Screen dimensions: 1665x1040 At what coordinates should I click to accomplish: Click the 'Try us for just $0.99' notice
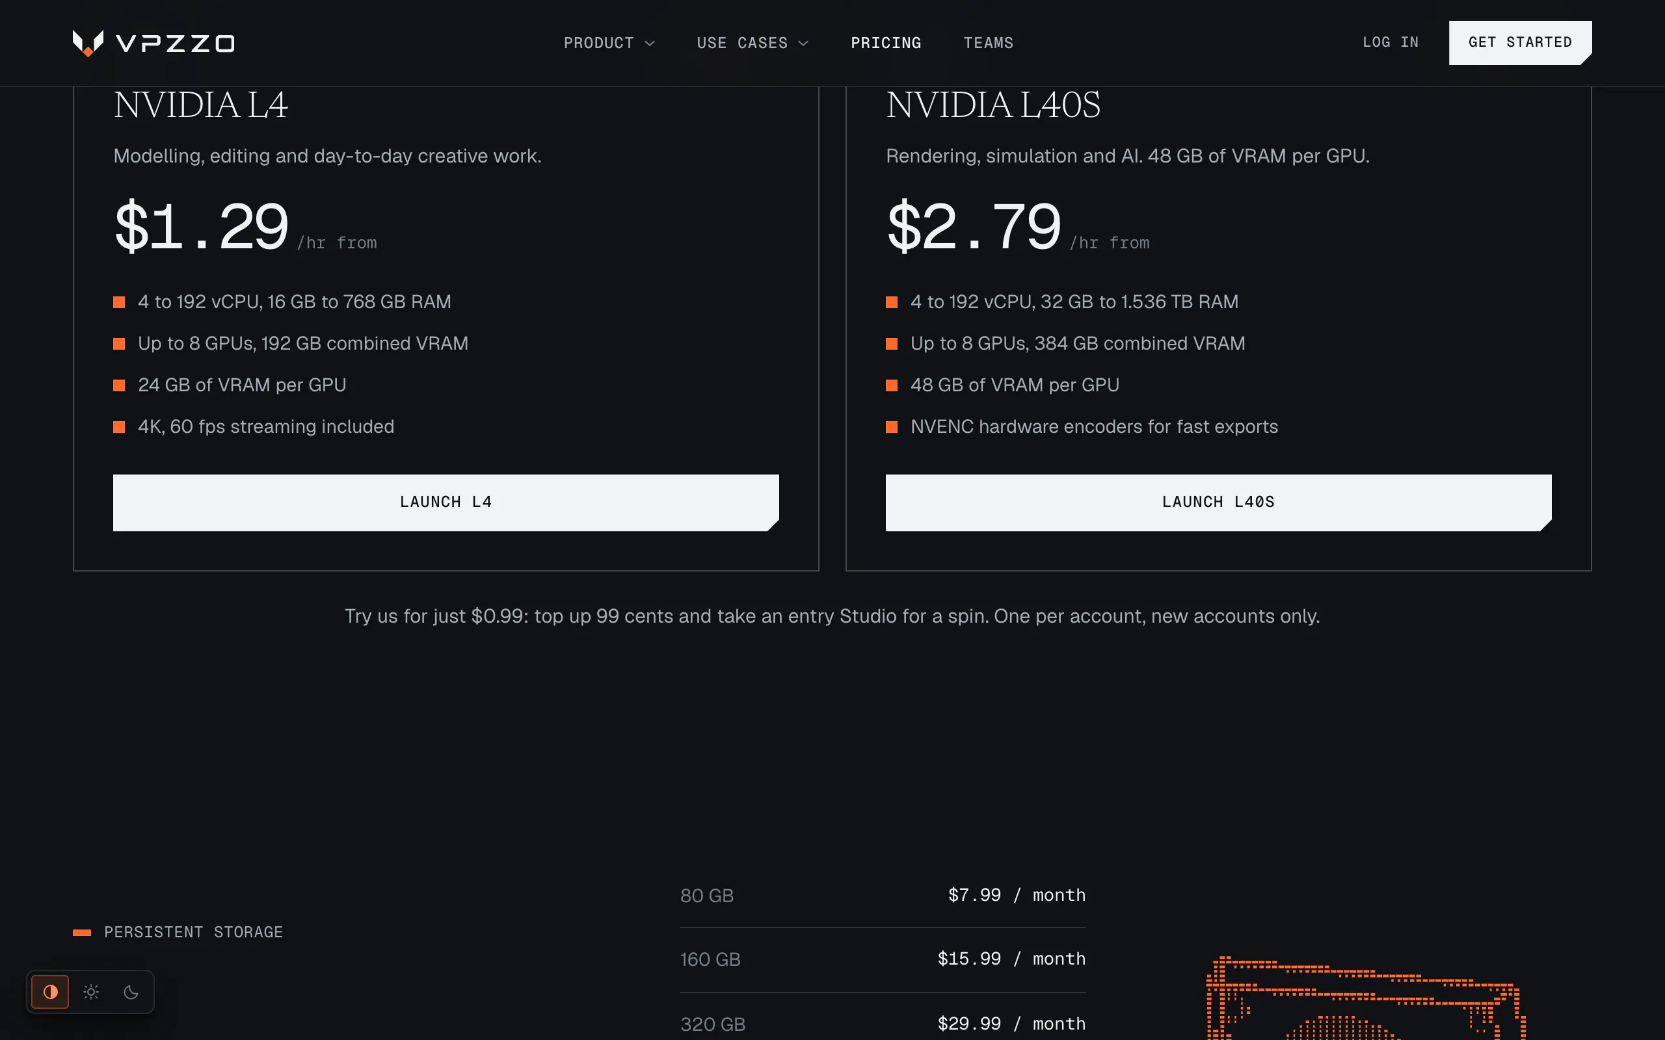832,616
